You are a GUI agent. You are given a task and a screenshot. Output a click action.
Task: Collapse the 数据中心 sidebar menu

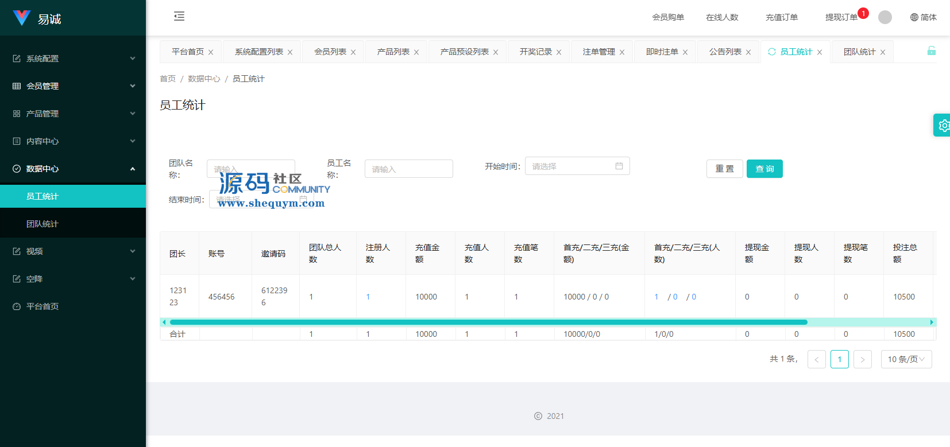click(x=73, y=169)
